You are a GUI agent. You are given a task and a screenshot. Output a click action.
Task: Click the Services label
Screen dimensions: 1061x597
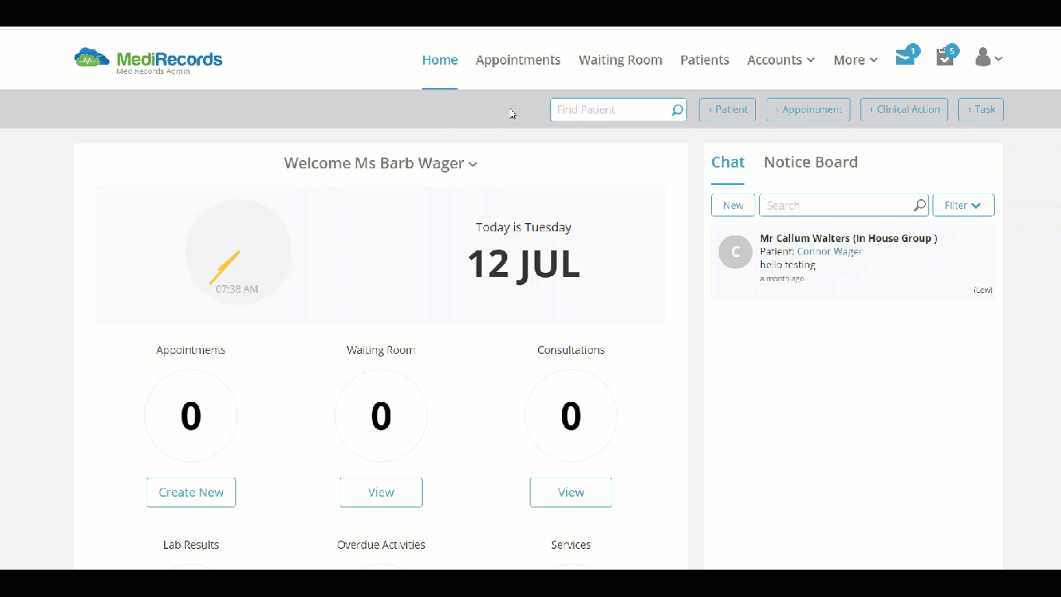click(x=571, y=545)
